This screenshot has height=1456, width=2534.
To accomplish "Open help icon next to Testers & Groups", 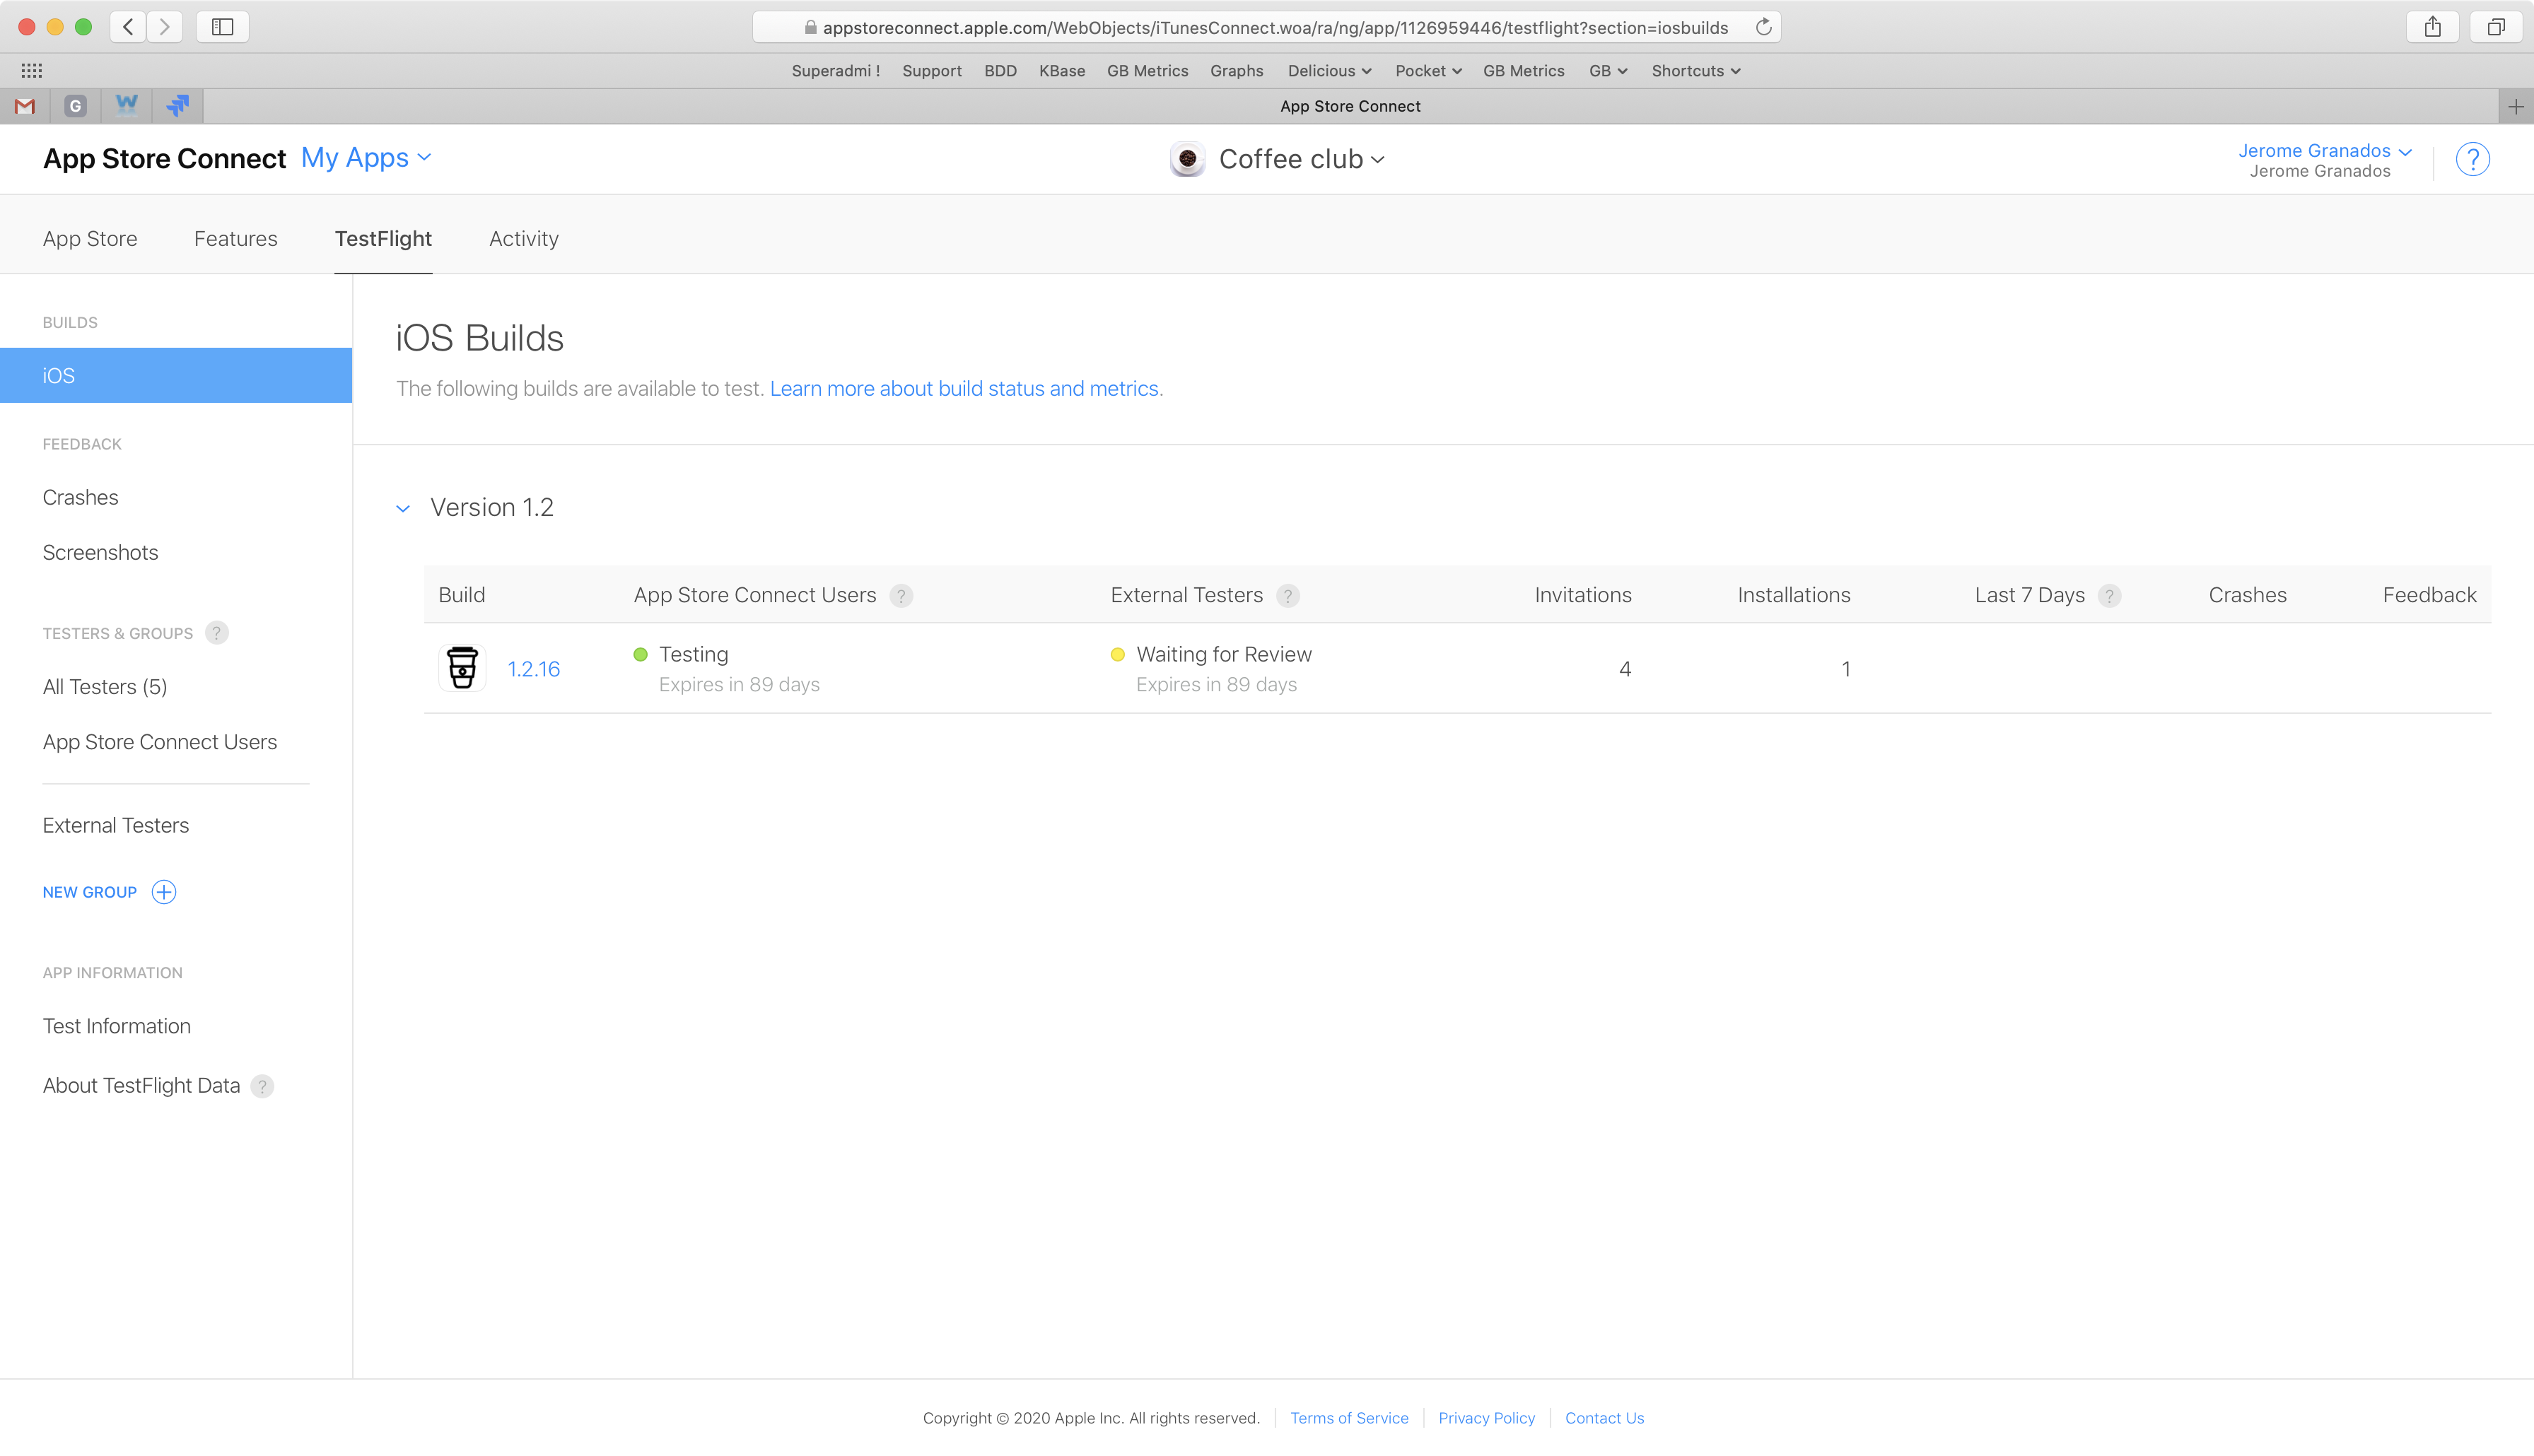I will pyautogui.click(x=217, y=633).
